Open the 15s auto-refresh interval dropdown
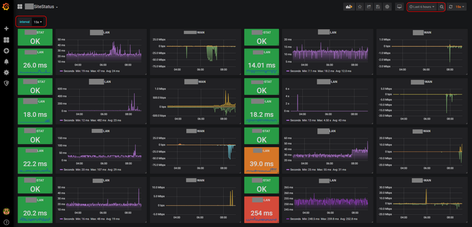Screen dimensions: 472x227 click(x=460, y=7)
